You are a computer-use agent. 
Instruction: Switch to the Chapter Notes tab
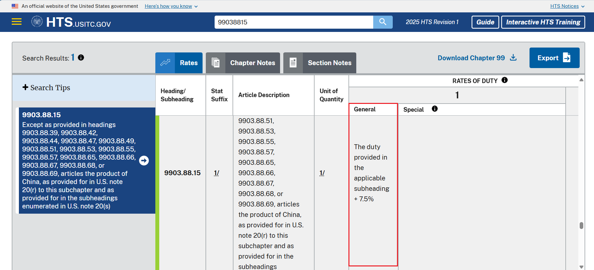tap(243, 63)
